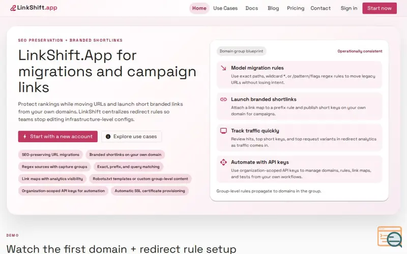Click the Launch branded shortlinks heading
This screenshot has width=407, height=254.
coord(264,99)
